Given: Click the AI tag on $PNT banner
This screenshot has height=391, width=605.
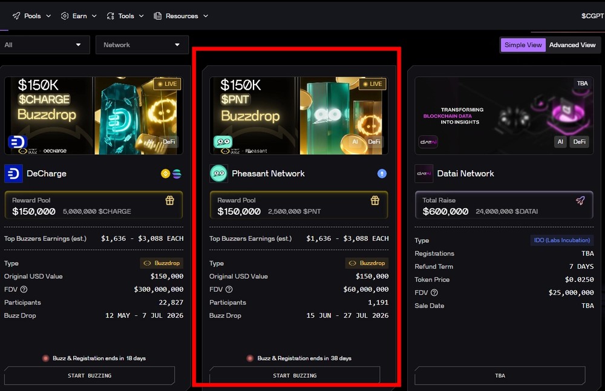Looking at the screenshot, I should click(x=355, y=142).
